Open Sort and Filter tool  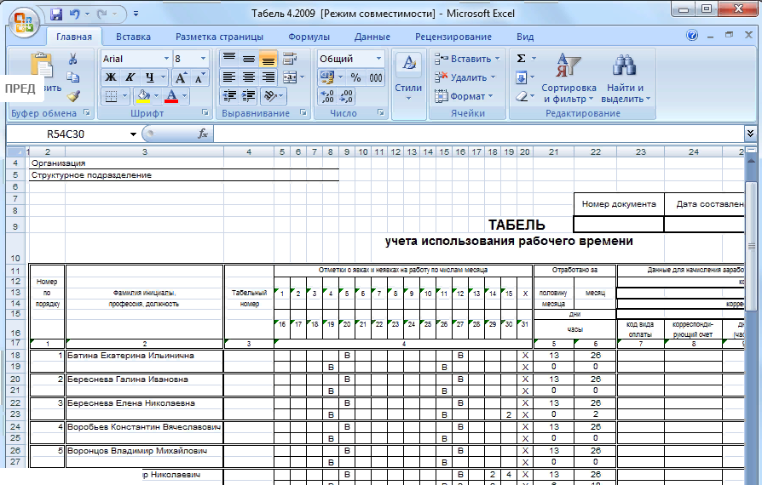coord(568,78)
